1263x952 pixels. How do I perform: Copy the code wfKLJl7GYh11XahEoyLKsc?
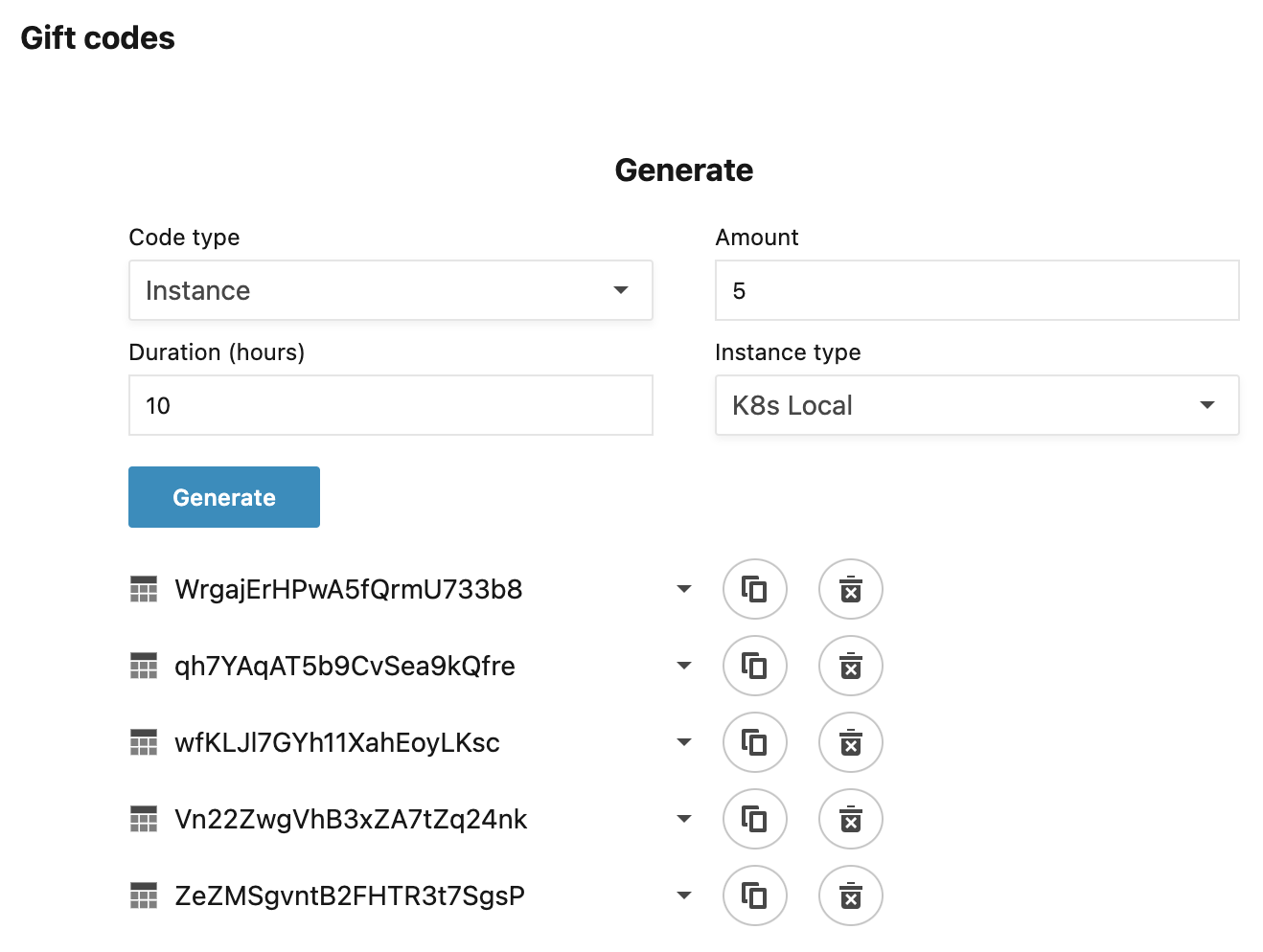pyautogui.click(x=755, y=742)
